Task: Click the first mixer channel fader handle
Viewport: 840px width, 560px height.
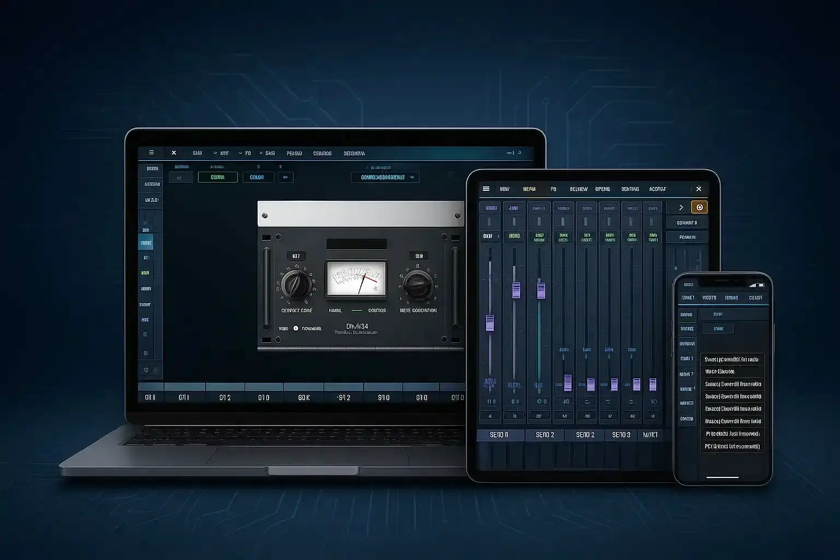Action: (x=490, y=323)
